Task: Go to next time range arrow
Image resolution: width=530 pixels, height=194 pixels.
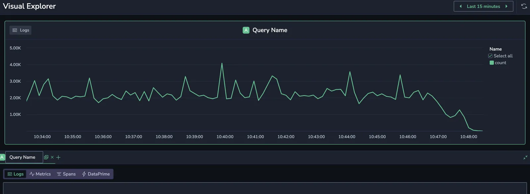Action: (x=506, y=6)
